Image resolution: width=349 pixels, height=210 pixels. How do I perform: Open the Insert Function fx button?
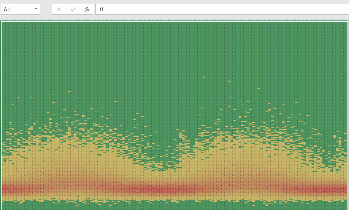click(87, 9)
